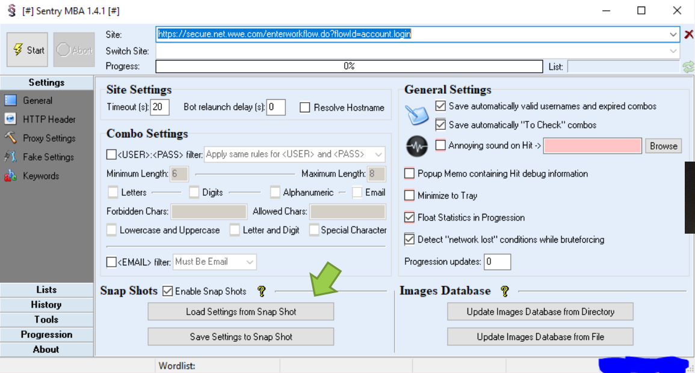The image size is (695, 373).
Task: Click the red X beside the Site field
Action: 688,34
